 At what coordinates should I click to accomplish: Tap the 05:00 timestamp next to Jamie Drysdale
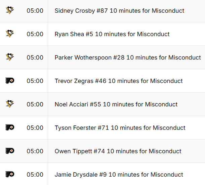[x=35, y=175]
